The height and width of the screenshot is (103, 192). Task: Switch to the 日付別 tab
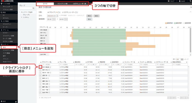coord(45,4)
